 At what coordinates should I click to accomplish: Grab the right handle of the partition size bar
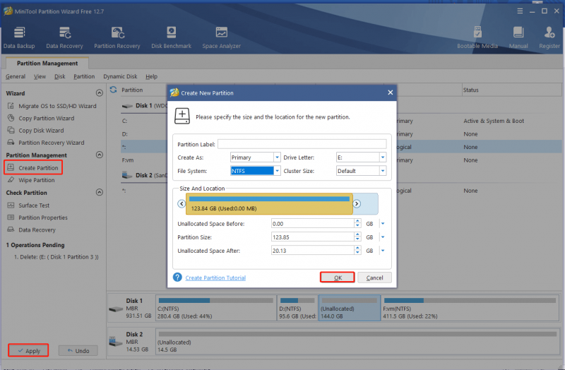[357, 204]
